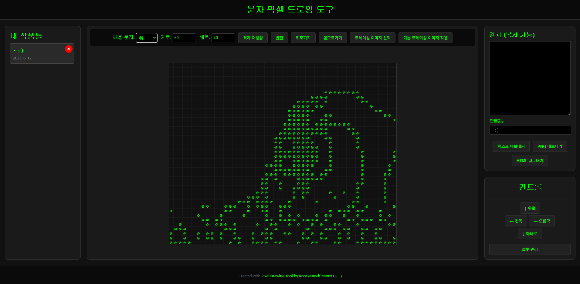Click the ↓ 아래로 move down button
This screenshot has height=284, width=580.
(x=530, y=234)
